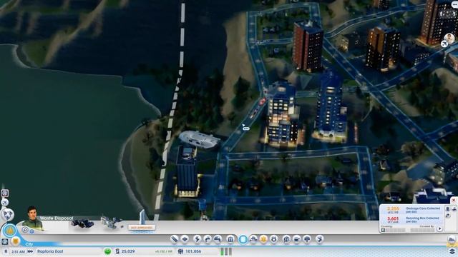Pause the game simulation
The image size is (458, 257).
point(6,251)
